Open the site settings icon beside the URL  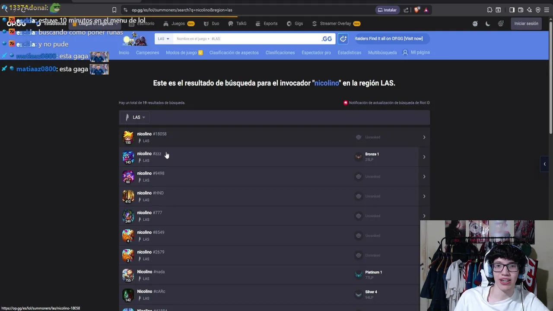[125, 10]
